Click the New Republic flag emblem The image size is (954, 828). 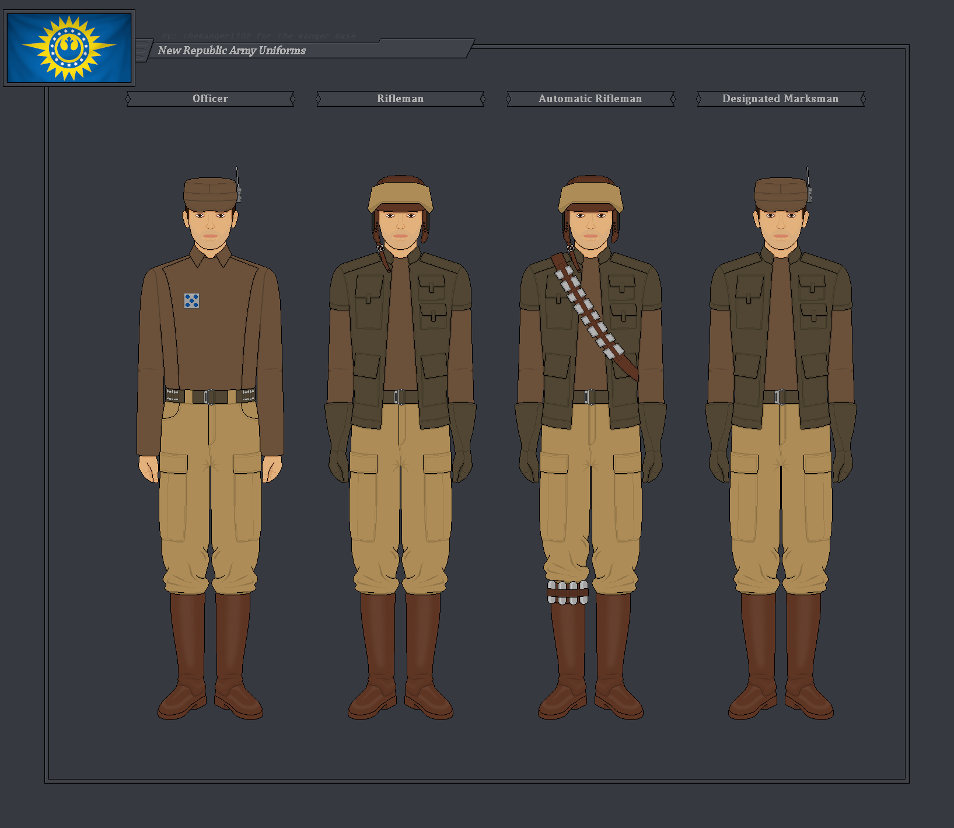click(69, 48)
